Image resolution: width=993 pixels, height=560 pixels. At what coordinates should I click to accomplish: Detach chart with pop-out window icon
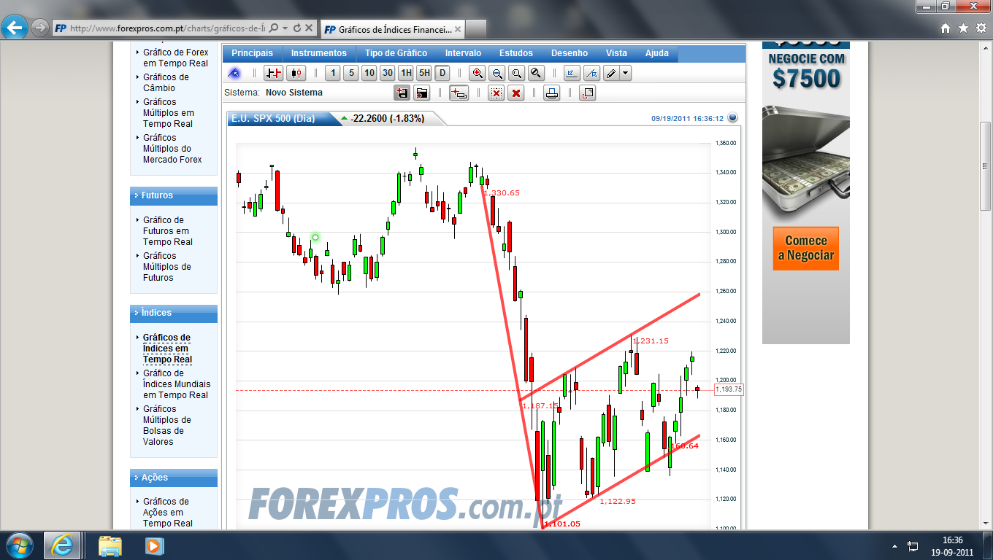click(x=588, y=93)
